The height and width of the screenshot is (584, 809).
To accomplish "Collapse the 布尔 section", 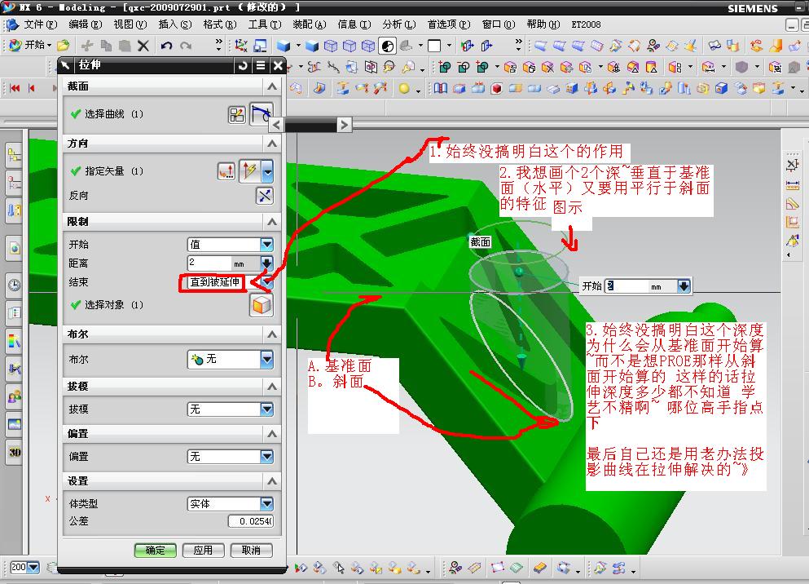I will tap(272, 334).
